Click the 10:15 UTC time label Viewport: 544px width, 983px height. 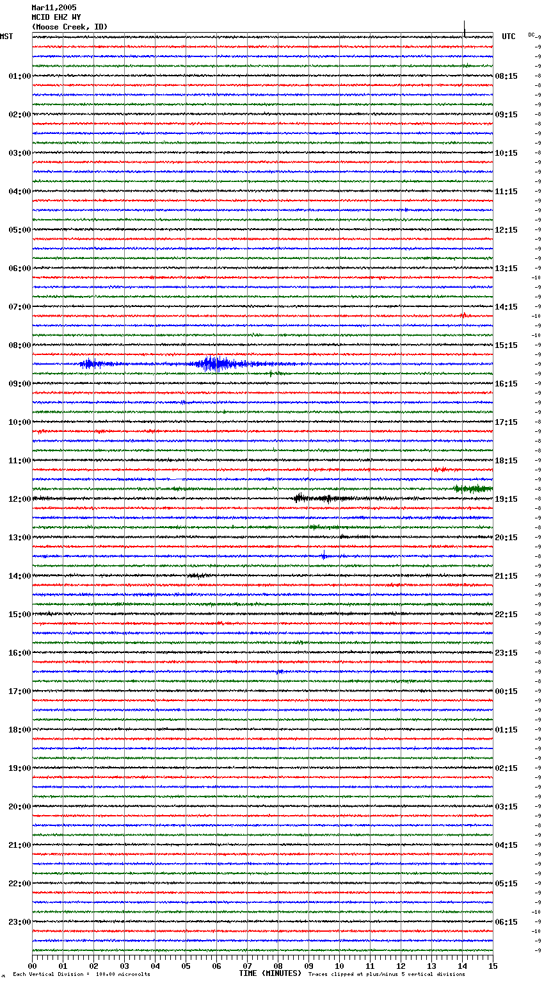pos(506,153)
